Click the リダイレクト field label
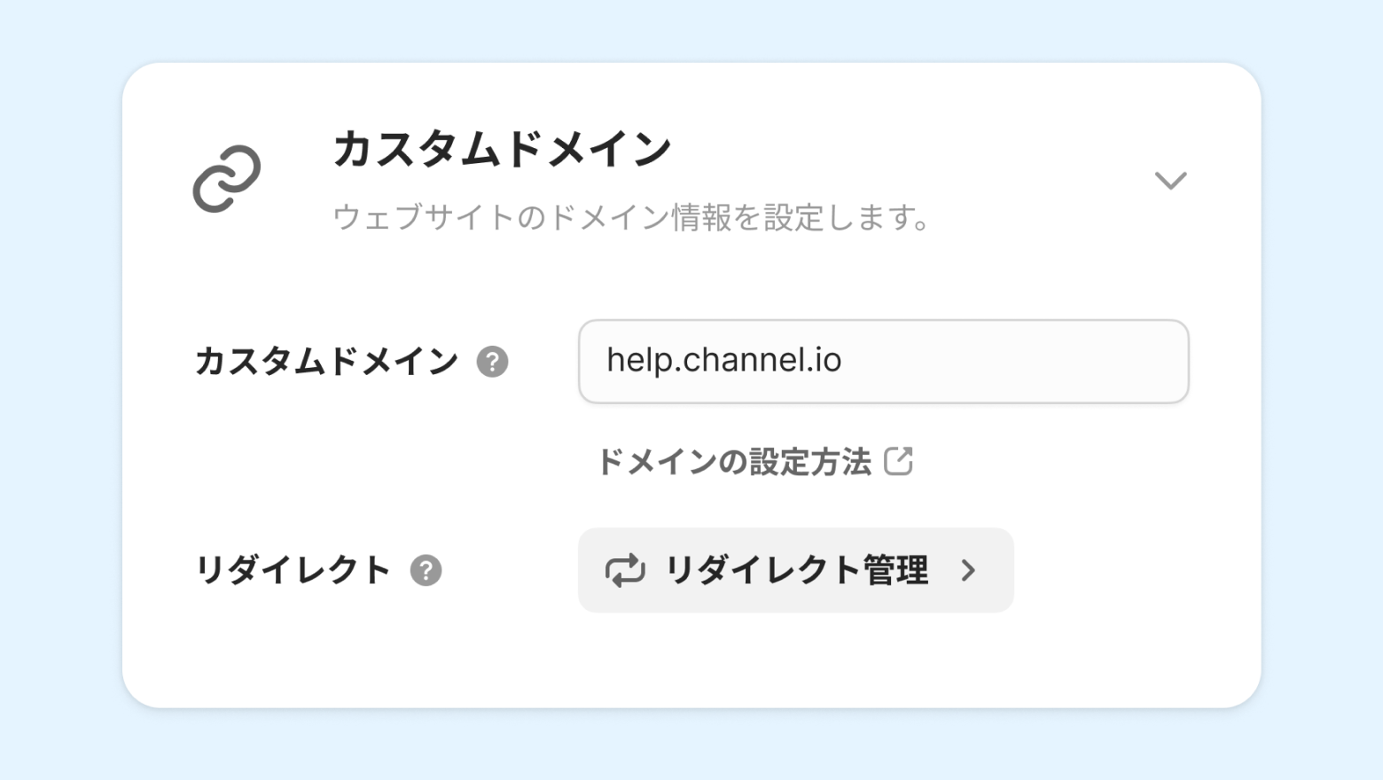The image size is (1383, 780). tap(293, 570)
